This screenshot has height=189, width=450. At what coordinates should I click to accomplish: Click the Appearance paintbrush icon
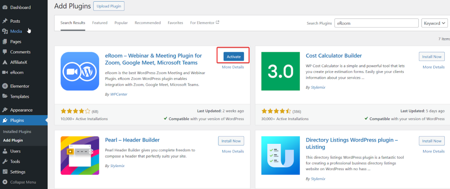pos(5,110)
